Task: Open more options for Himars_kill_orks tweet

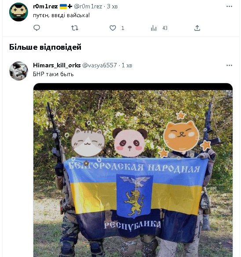Action: click(x=229, y=66)
